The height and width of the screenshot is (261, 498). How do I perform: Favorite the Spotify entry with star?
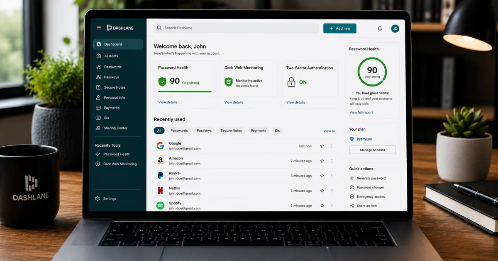[322, 206]
